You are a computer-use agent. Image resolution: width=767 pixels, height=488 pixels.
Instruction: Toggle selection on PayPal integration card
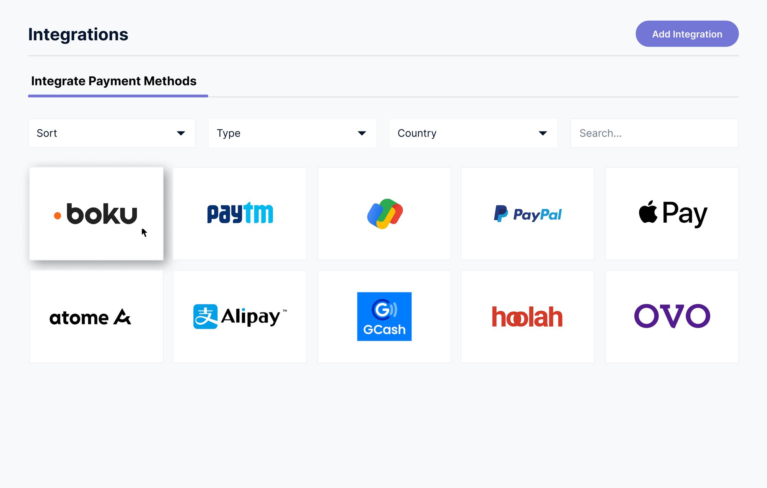(x=527, y=213)
